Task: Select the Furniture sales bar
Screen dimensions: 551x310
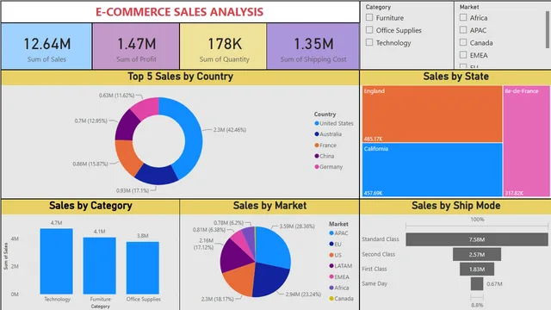Action: [x=100, y=265]
